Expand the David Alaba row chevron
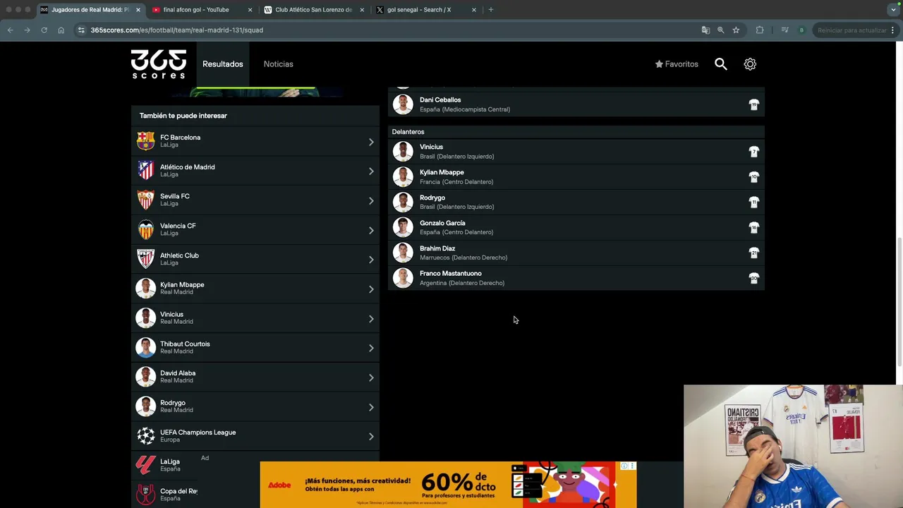Screen dimensions: 903x508 click(371, 377)
